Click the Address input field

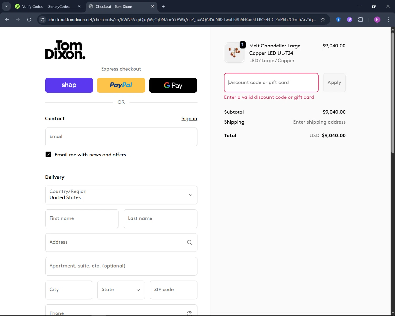pos(121,243)
